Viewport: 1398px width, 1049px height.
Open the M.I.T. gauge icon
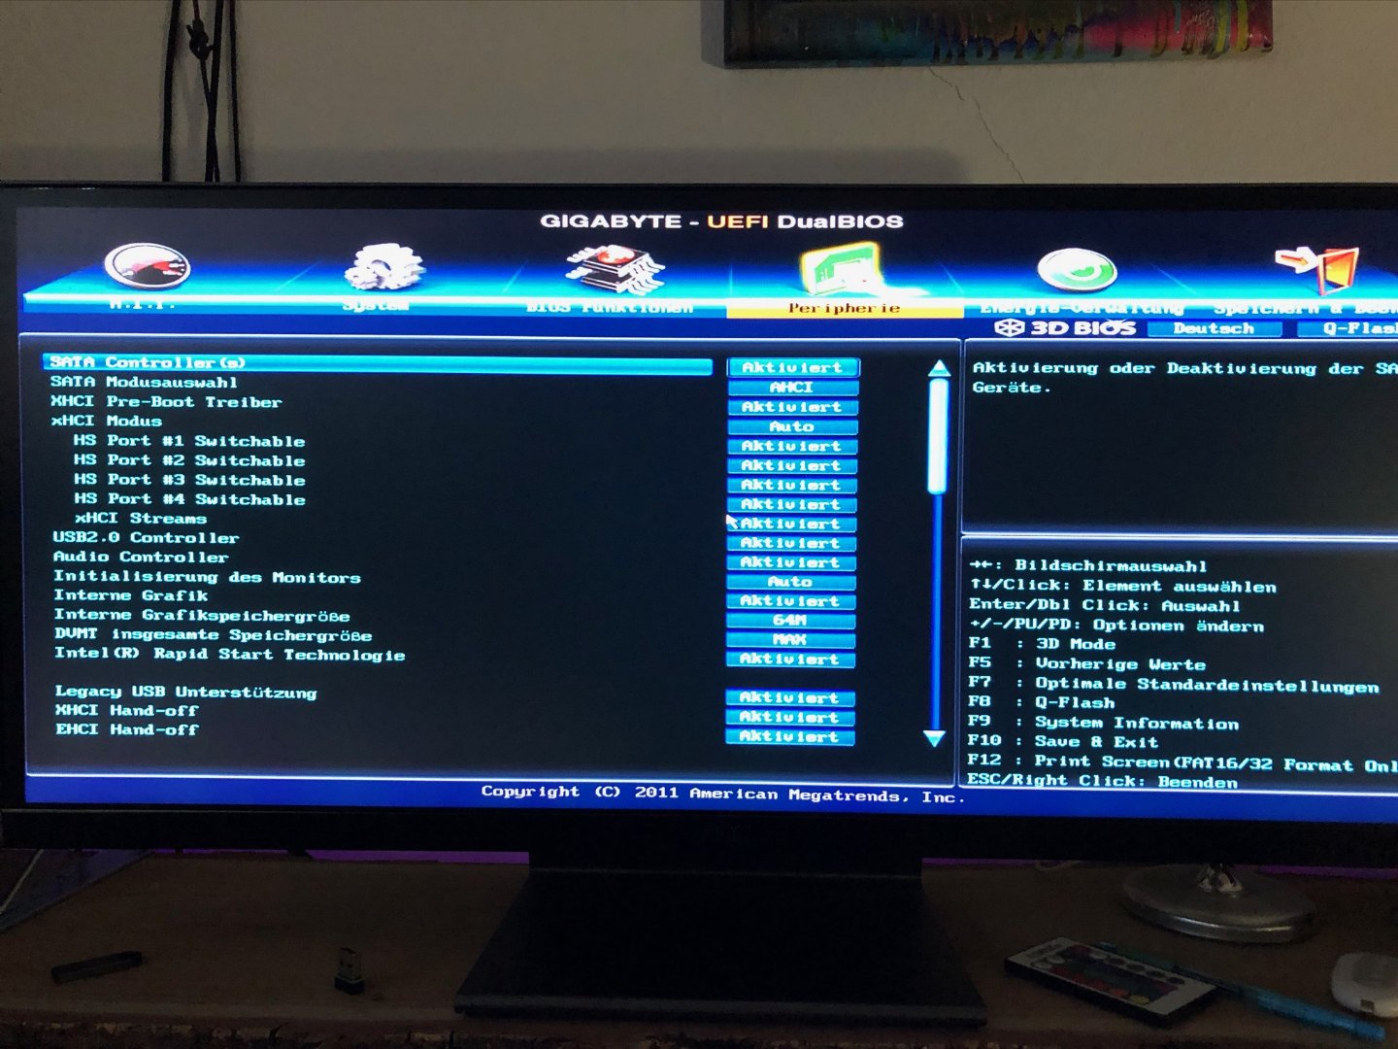tap(148, 267)
